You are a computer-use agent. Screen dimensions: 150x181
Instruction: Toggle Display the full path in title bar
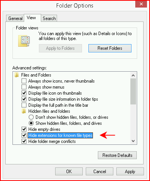(24, 105)
